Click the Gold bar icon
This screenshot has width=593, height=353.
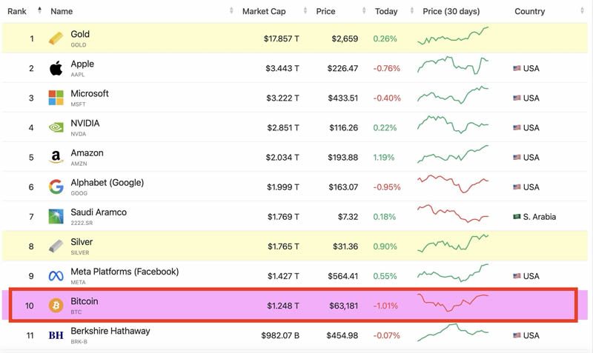pos(56,38)
